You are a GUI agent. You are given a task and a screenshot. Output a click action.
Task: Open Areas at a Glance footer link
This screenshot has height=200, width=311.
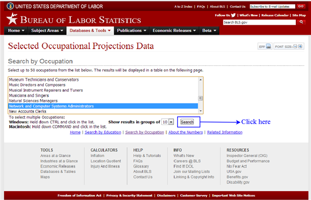point(55,156)
